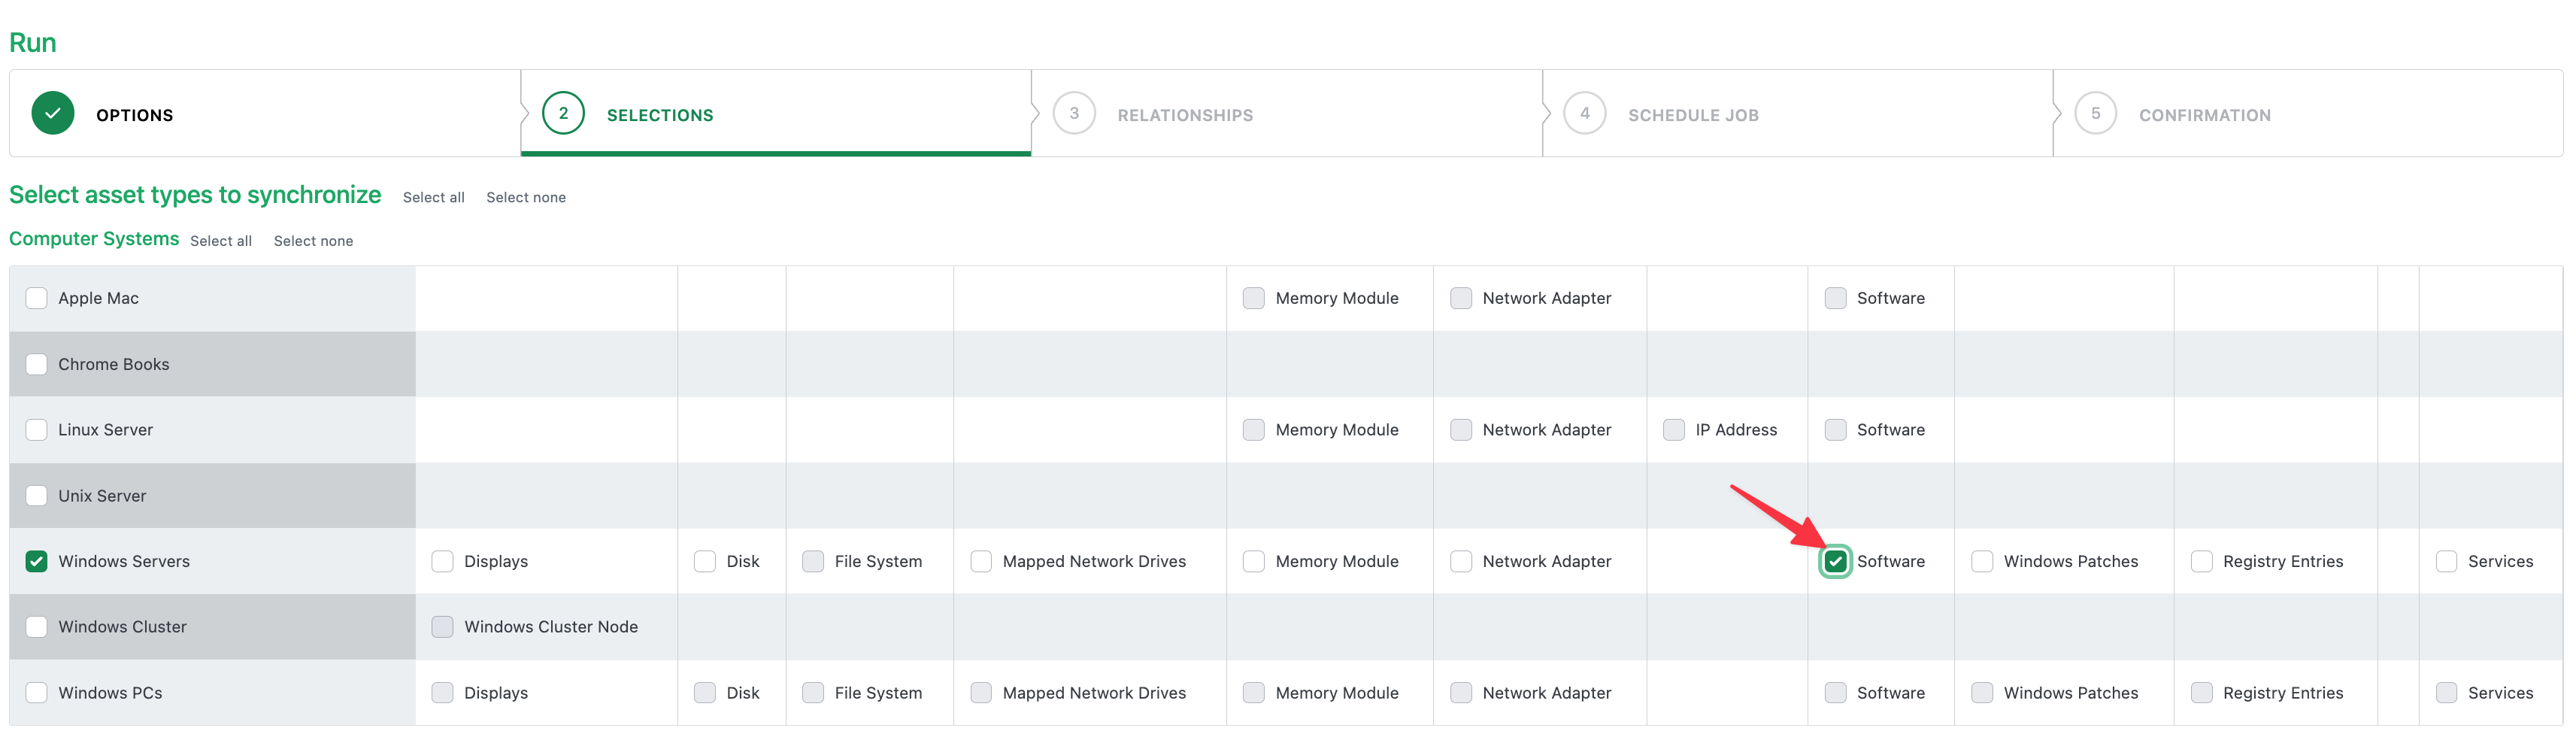Check Displays for Windows PCs
Image resolution: width=2576 pixels, height=740 pixels.
pyautogui.click(x=443, y=693)
